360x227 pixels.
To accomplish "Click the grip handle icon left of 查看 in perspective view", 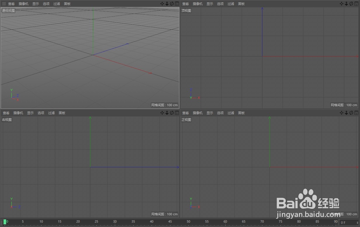I will pos(4,4).
